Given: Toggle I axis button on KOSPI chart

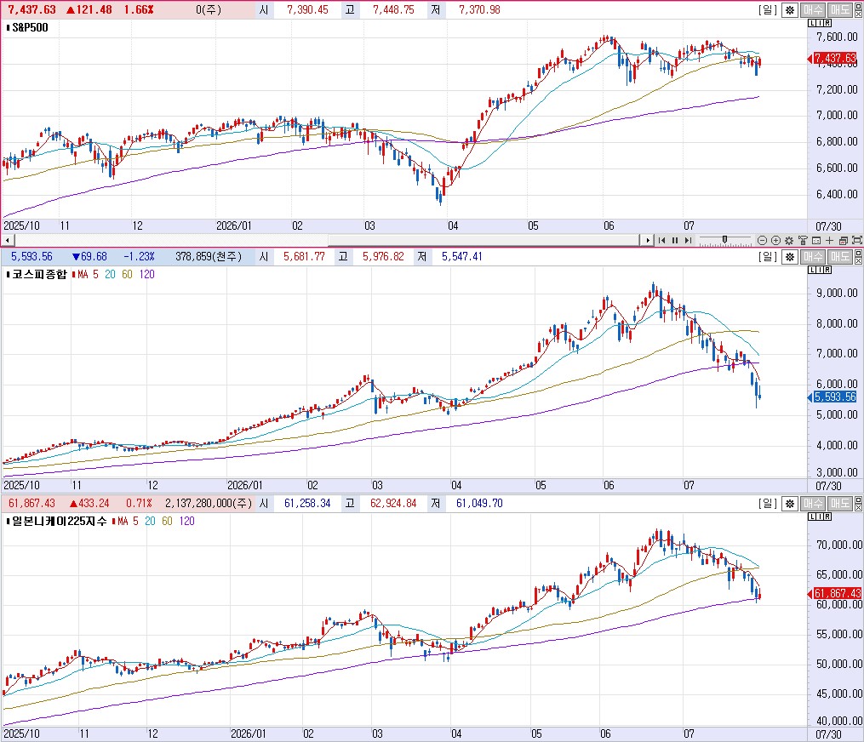Looking at the screenshot, I should pyautogui.click(x=820, y=270).
